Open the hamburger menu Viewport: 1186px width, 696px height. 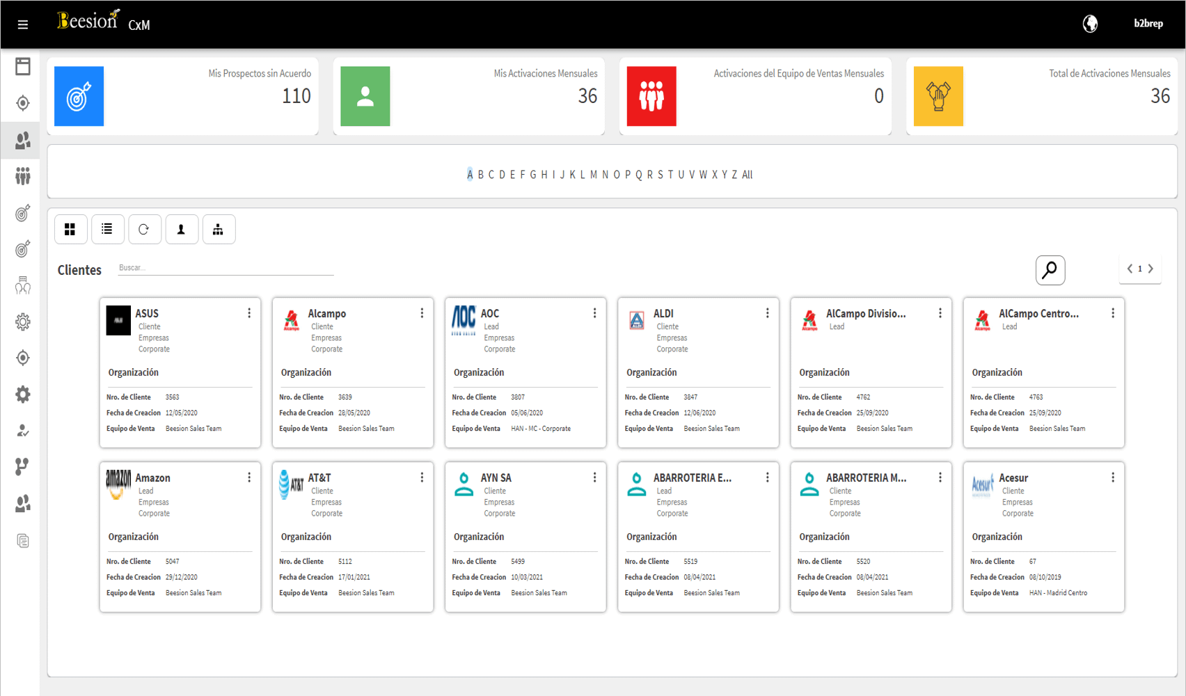[x=22, y=24]
